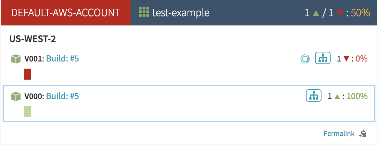Image resolution: width=378 pixels, height=145 pixels.
Task: Click the red down arrow in cluster header
Action: coord(340,13)
